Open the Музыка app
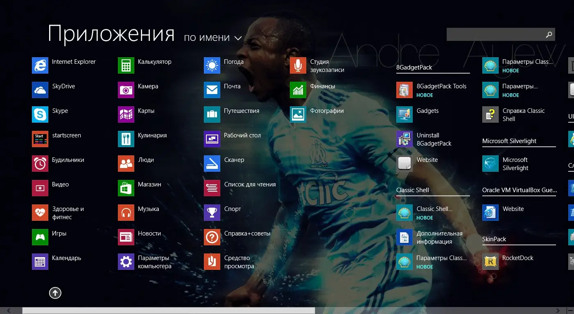 (x=138, y=213)
